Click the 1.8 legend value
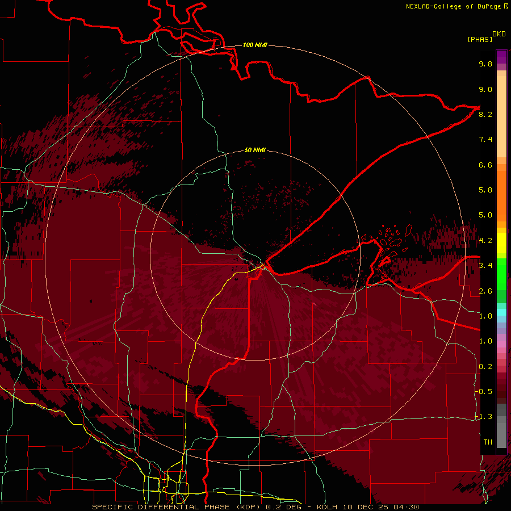Screen dimensions: 511x511 click(x=485, y=316)
